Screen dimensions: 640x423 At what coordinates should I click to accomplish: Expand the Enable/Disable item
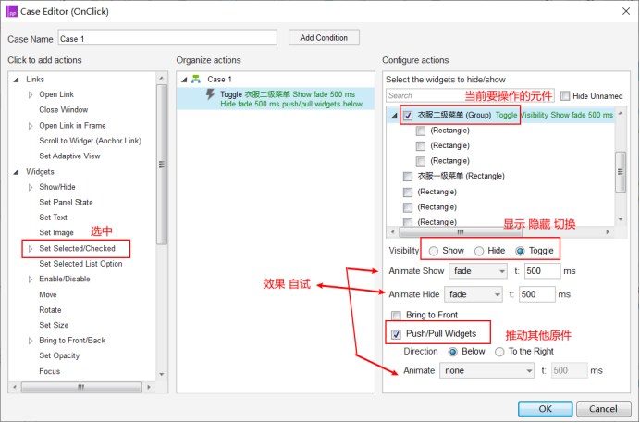click(31, 280)
